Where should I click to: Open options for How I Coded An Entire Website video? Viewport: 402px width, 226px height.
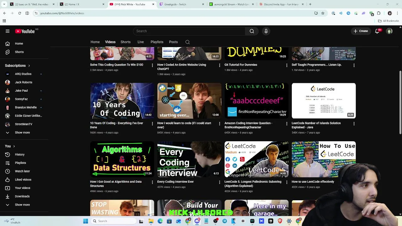(x=220, y=65)
